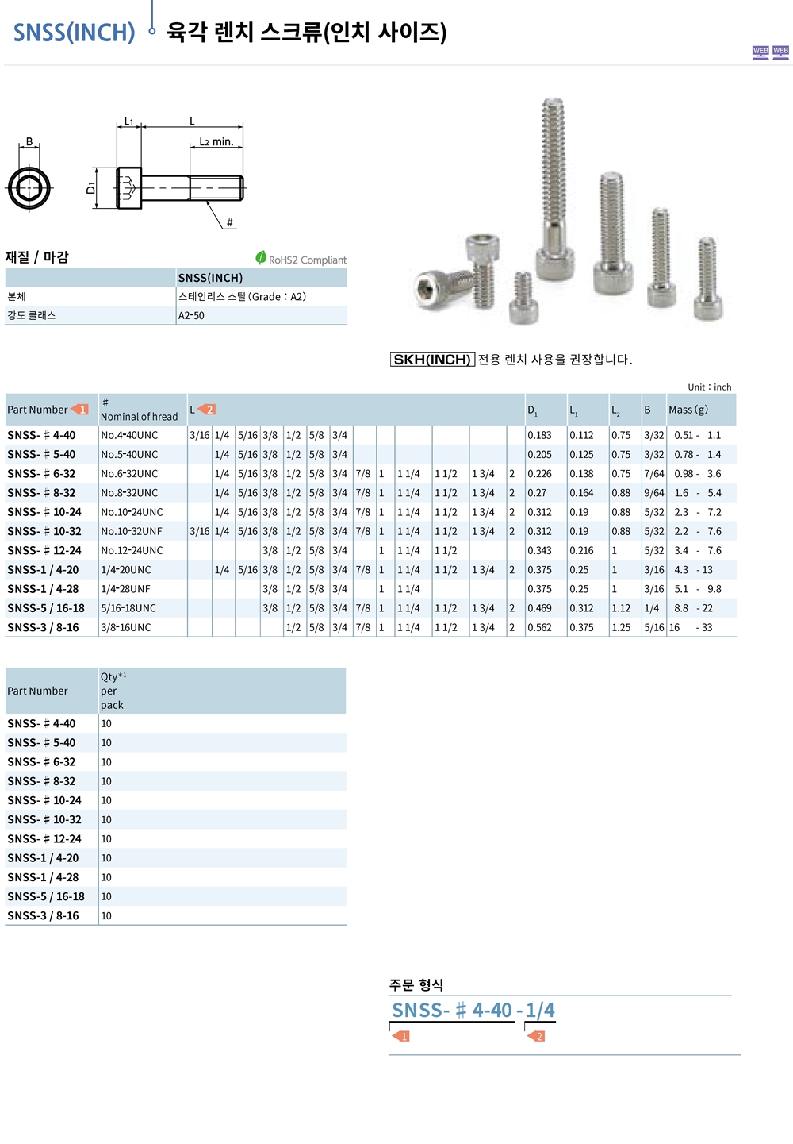Click the Unit : inch note
The width and height of the screenshot is (793, 1144).
[x=710, y=387]
